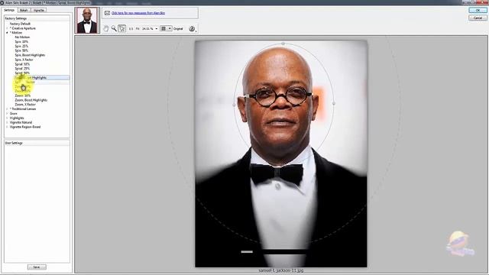Select the No Motion preset
489x275 pixels.
pos(22,37)
